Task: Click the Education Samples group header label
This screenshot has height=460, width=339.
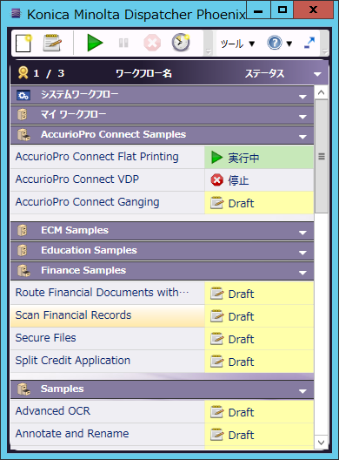Action: [x=89, y=250]
